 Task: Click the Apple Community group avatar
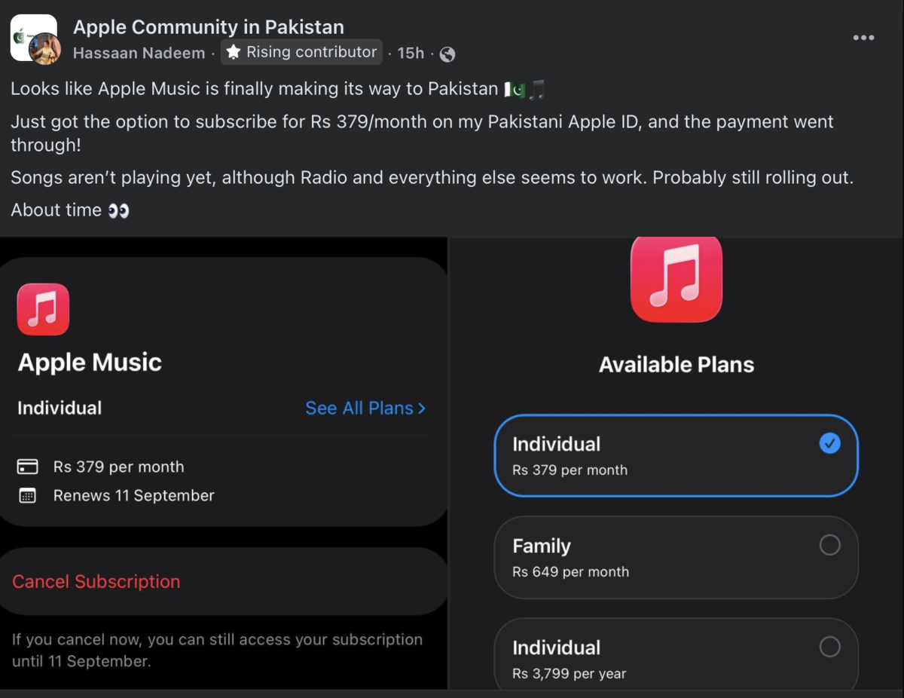[33, 37]
